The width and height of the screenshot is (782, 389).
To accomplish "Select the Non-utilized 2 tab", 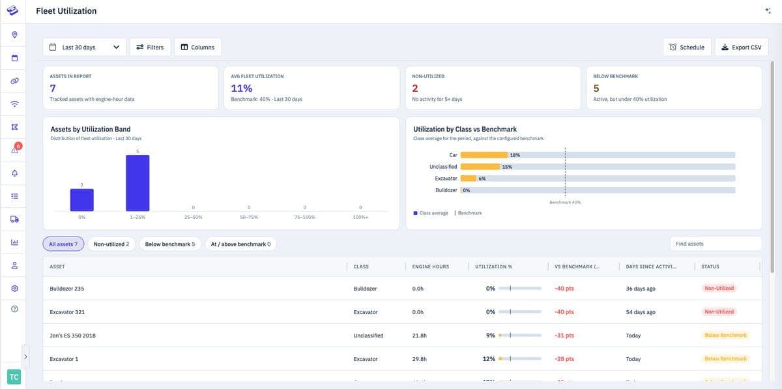I will [111, 244].
